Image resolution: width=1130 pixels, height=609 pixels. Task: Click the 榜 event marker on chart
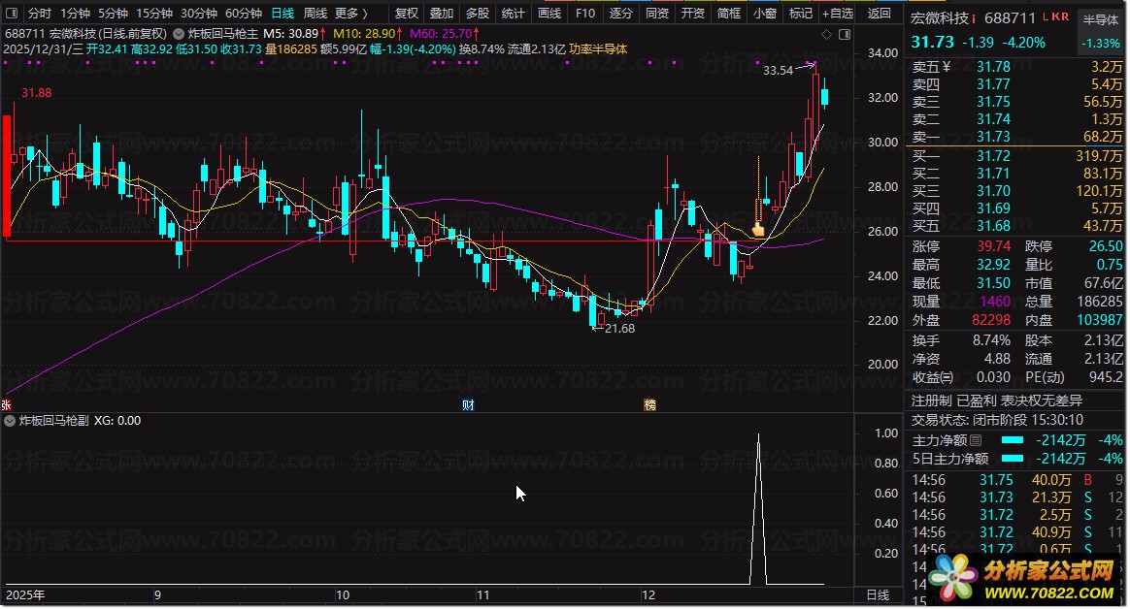click(x=649, y=404)
